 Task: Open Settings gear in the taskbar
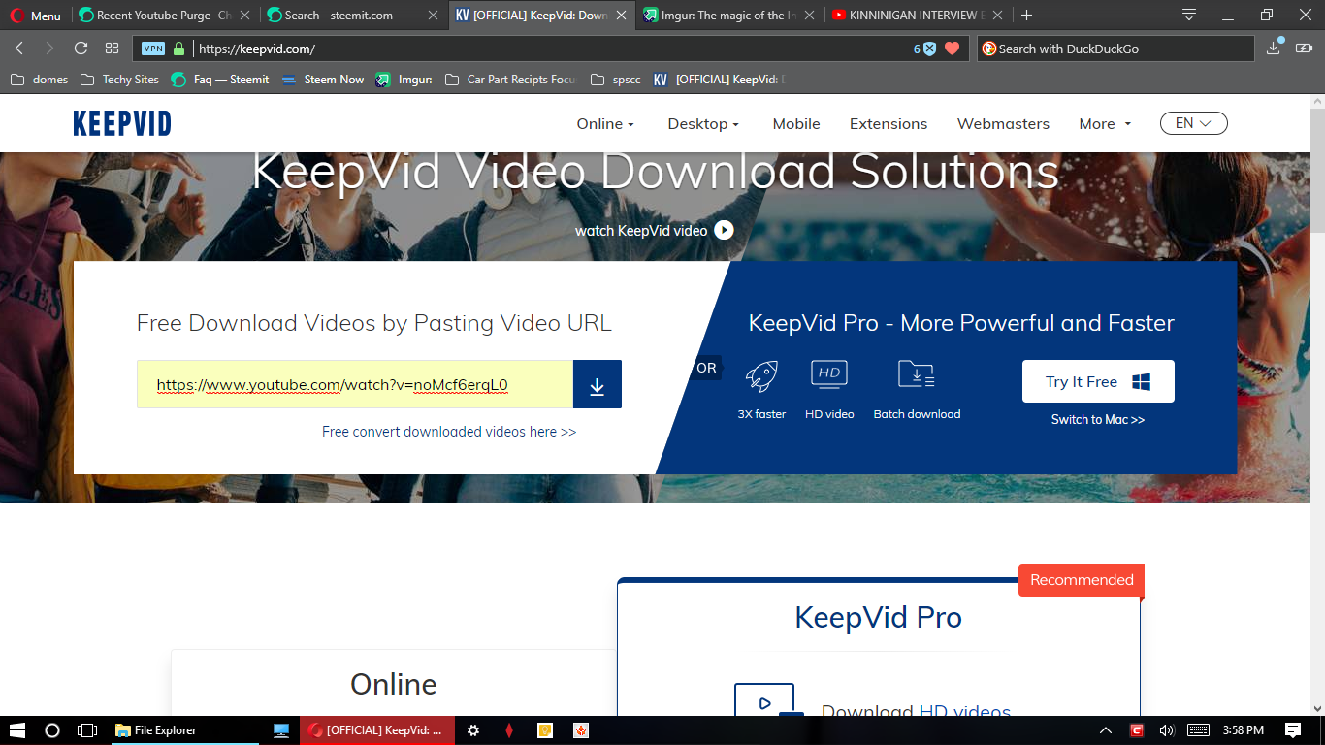(473, 730)
